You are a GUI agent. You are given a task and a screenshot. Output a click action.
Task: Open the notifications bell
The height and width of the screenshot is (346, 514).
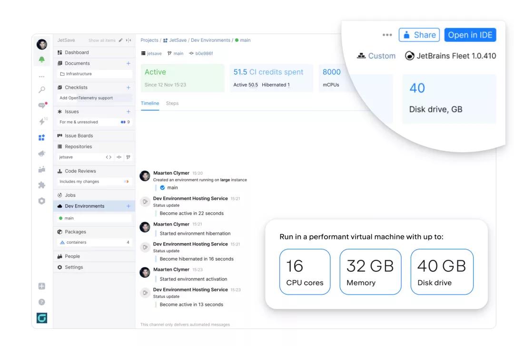[41, 59]
